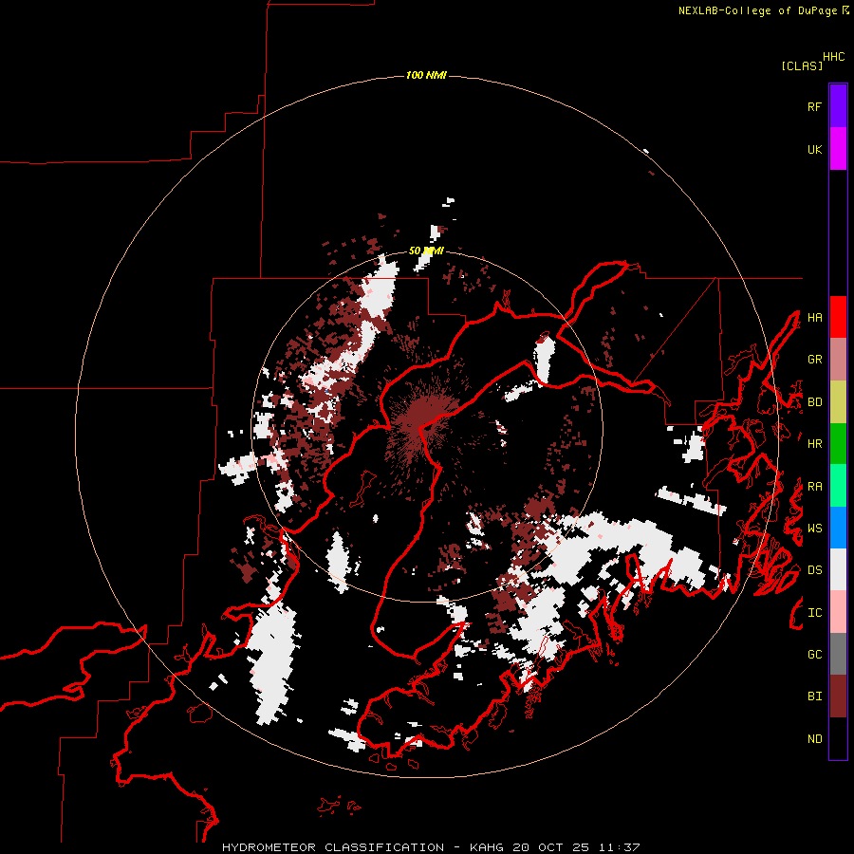854x854 pixels.
Task: Click the IC legend label
Action: (814, 613)
